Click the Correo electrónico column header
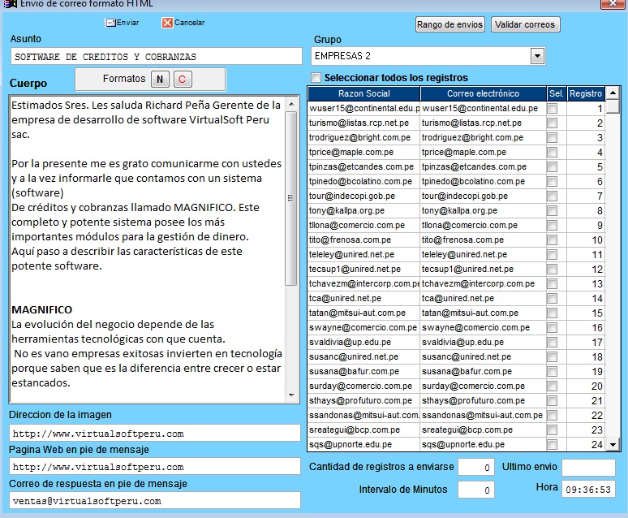Screen dimensions: 628x518 483,94
